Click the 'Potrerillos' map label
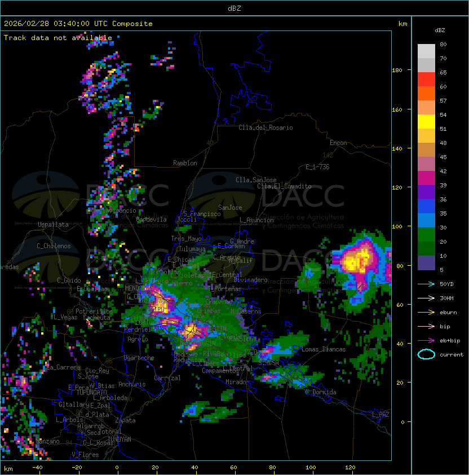Viewport: 469px width, 475px height. 94,311
